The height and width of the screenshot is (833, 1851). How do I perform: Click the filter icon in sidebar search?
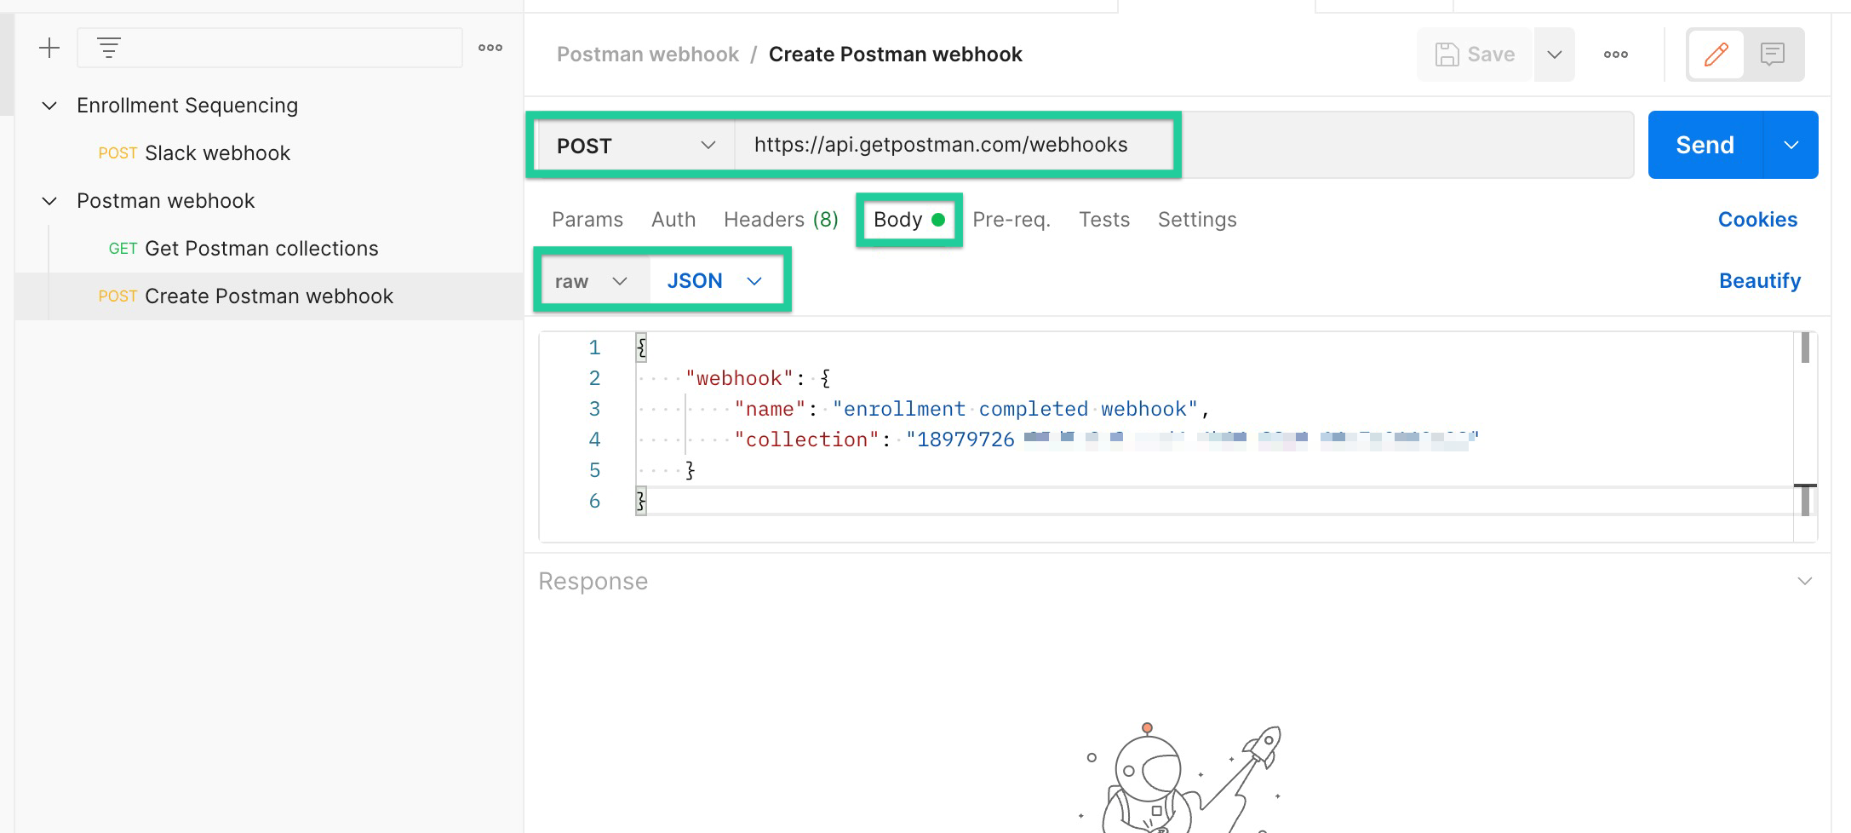(108, 48)
